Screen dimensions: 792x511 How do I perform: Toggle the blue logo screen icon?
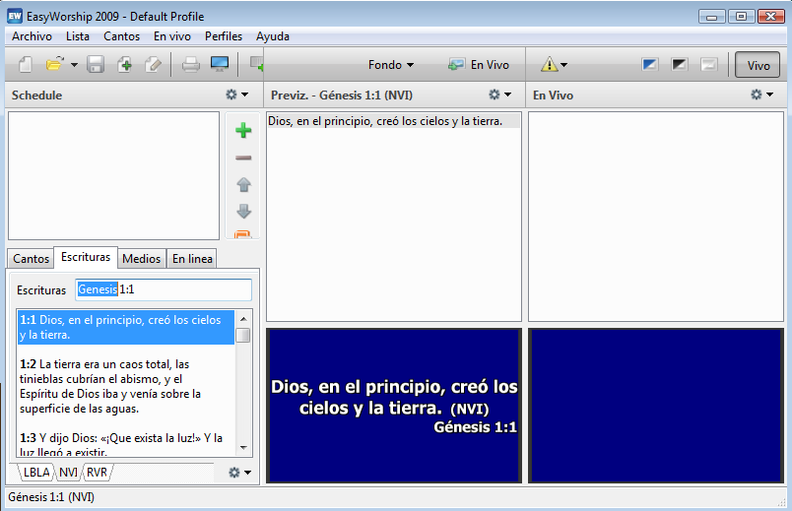click(649, 65)
